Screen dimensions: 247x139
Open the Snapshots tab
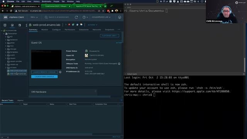tap(110, 30)
